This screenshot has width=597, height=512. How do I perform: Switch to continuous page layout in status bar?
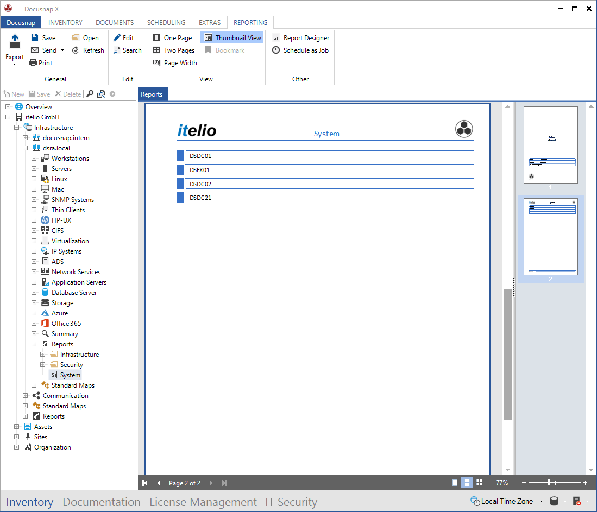[467, 483]
